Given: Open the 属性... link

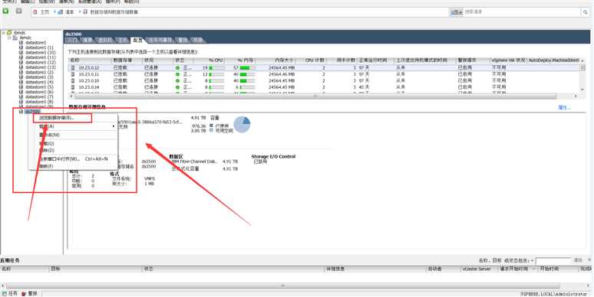Looking at the screenshot, I should click(564, 108).
